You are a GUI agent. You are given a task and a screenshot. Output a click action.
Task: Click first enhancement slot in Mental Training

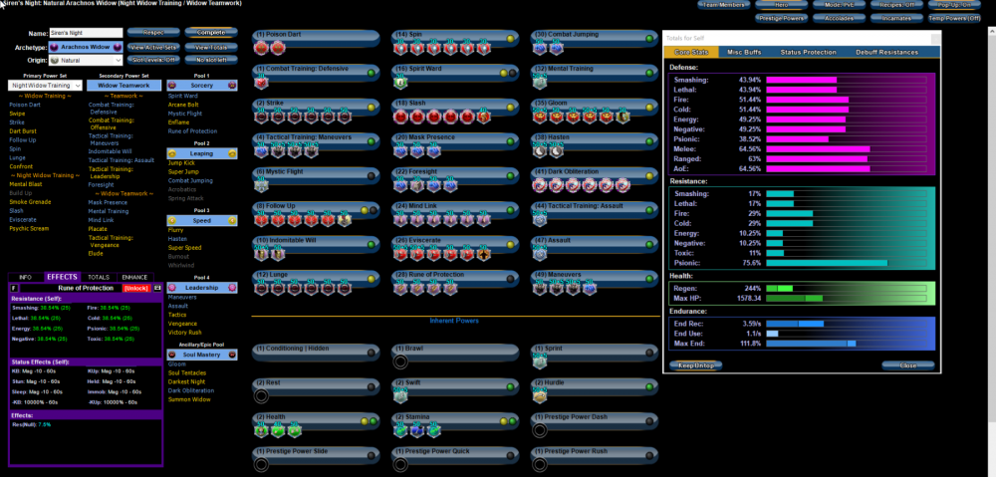pyautogui.click(x=541, y=83)
